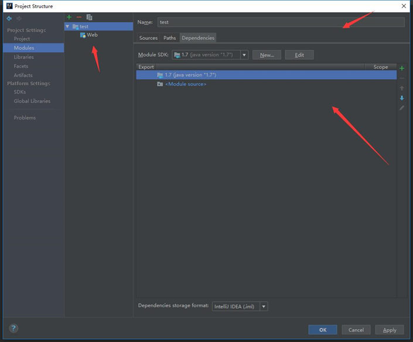413x342 pixels.
Task: Remove selected module with red minus
Action: click(79, 17)
